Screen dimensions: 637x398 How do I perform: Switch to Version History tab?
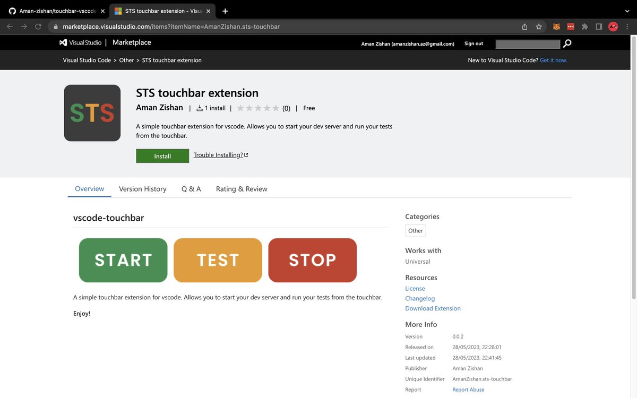point(143,189)
